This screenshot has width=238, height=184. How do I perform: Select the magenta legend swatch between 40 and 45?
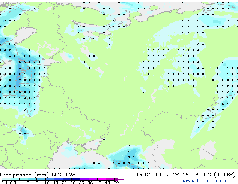pos(102,179)
